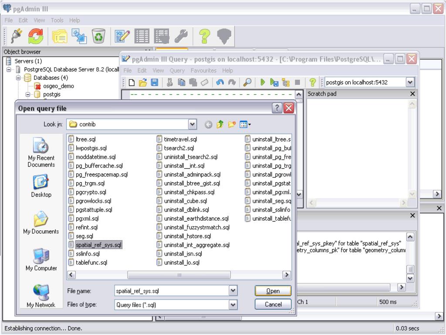
Task: Click the Undo arrow in Query toolbar
Action: [220, 82]
